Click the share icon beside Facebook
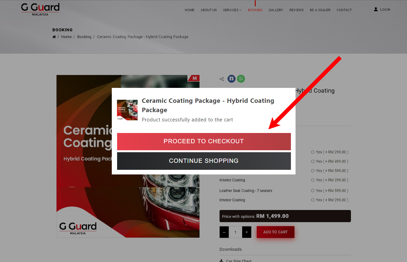This screenshot has width=407, height=262. click(222, 79)
